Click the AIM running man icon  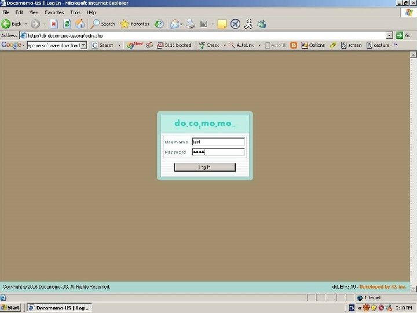pos(248,24)
